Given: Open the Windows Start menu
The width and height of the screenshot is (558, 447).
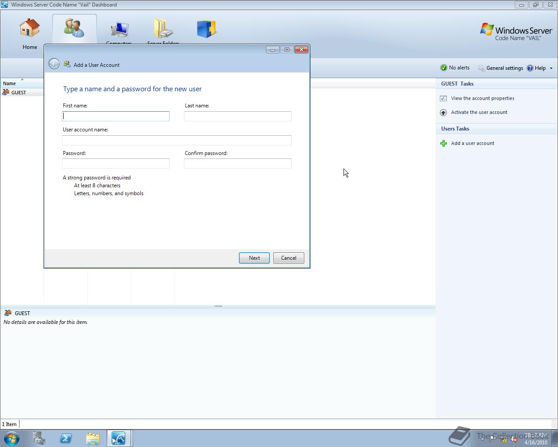Looking at the screenshot, I should click(x=12, y=438).
